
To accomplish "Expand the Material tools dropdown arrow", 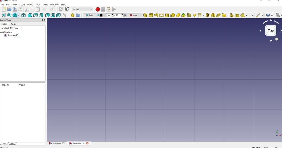I will tap(246, 15).
